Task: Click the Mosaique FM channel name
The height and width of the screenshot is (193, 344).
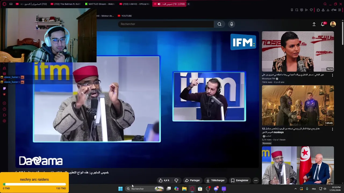Action: click(x=268, y=79)
